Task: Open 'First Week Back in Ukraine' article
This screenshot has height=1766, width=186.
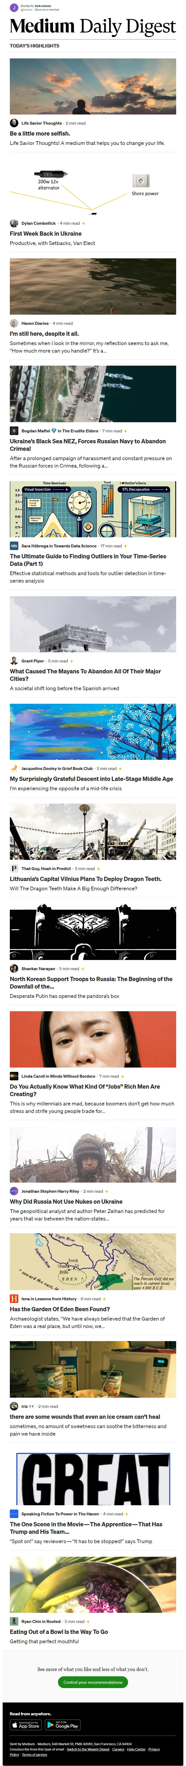Action: click(46, 233)
